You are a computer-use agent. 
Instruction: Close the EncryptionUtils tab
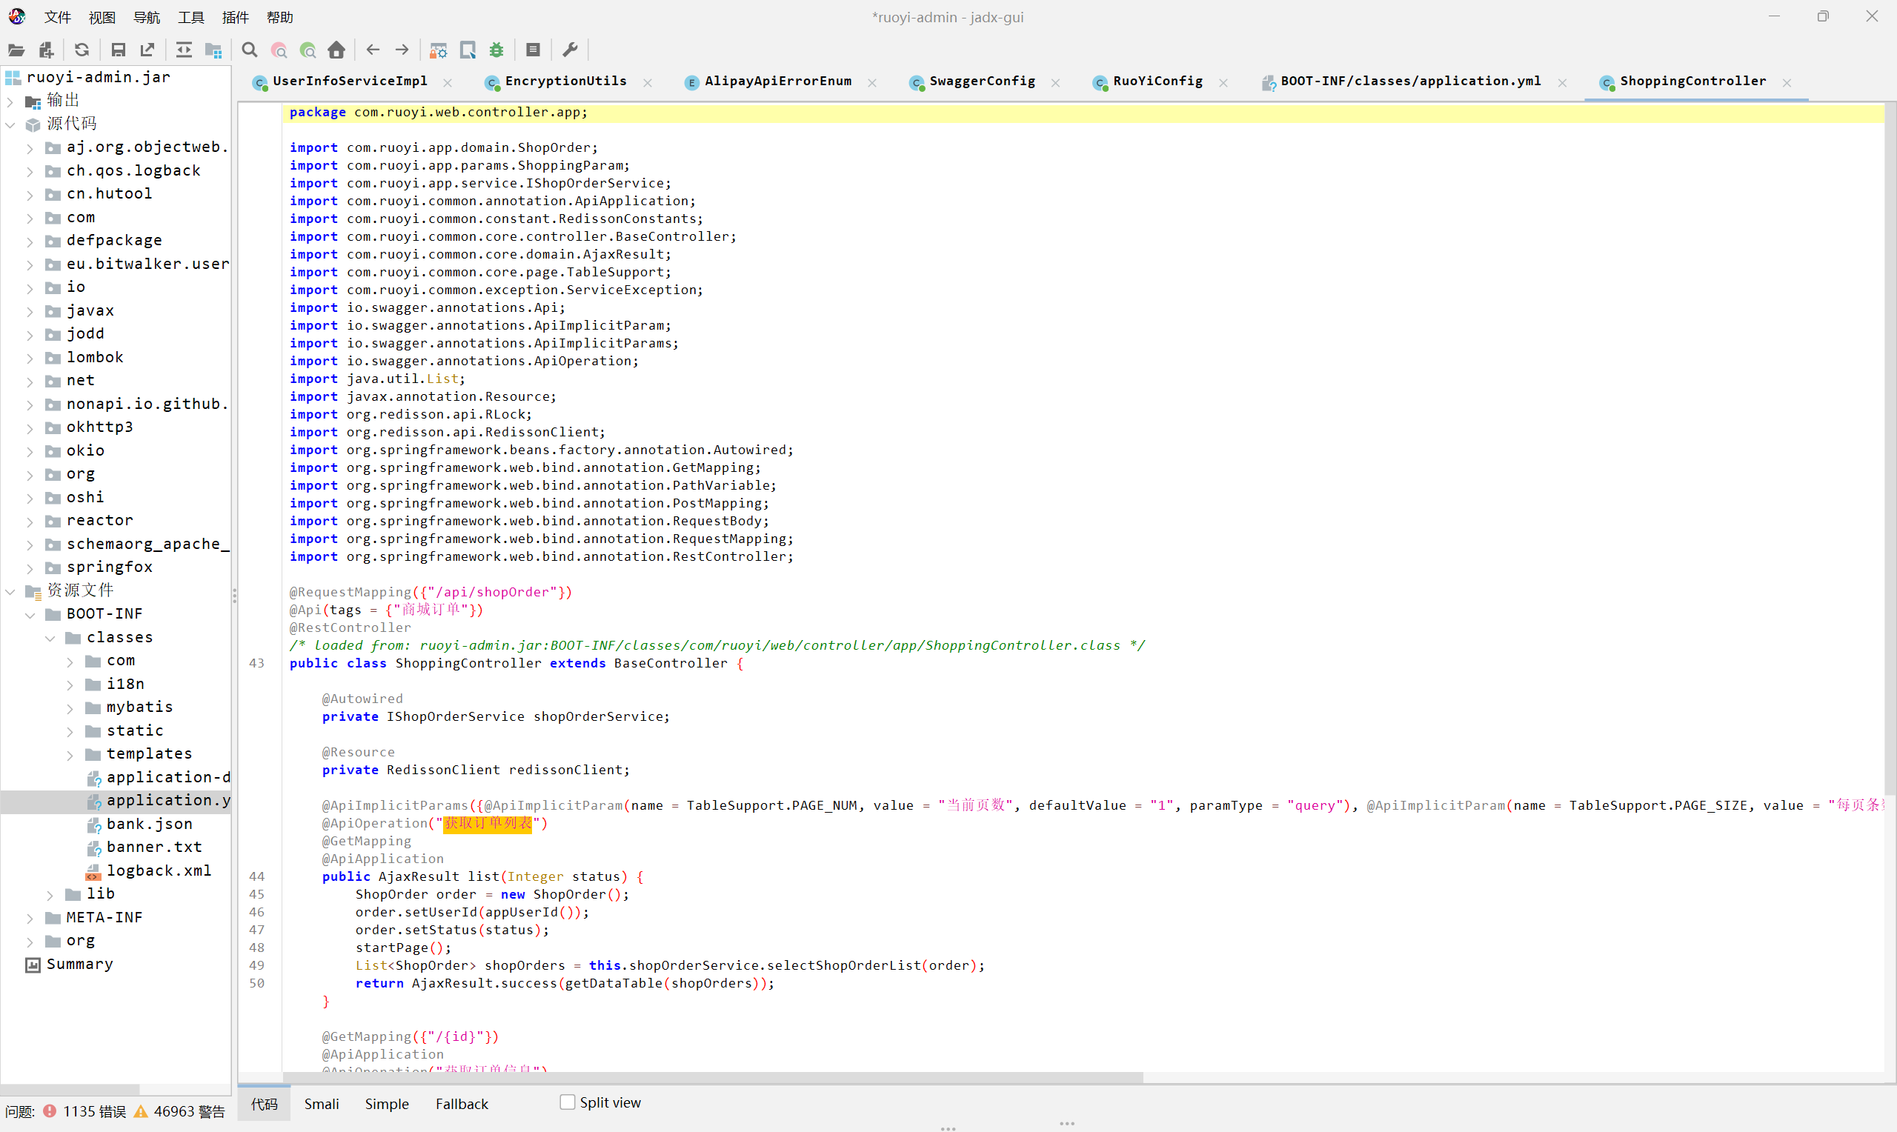[648, 83]
